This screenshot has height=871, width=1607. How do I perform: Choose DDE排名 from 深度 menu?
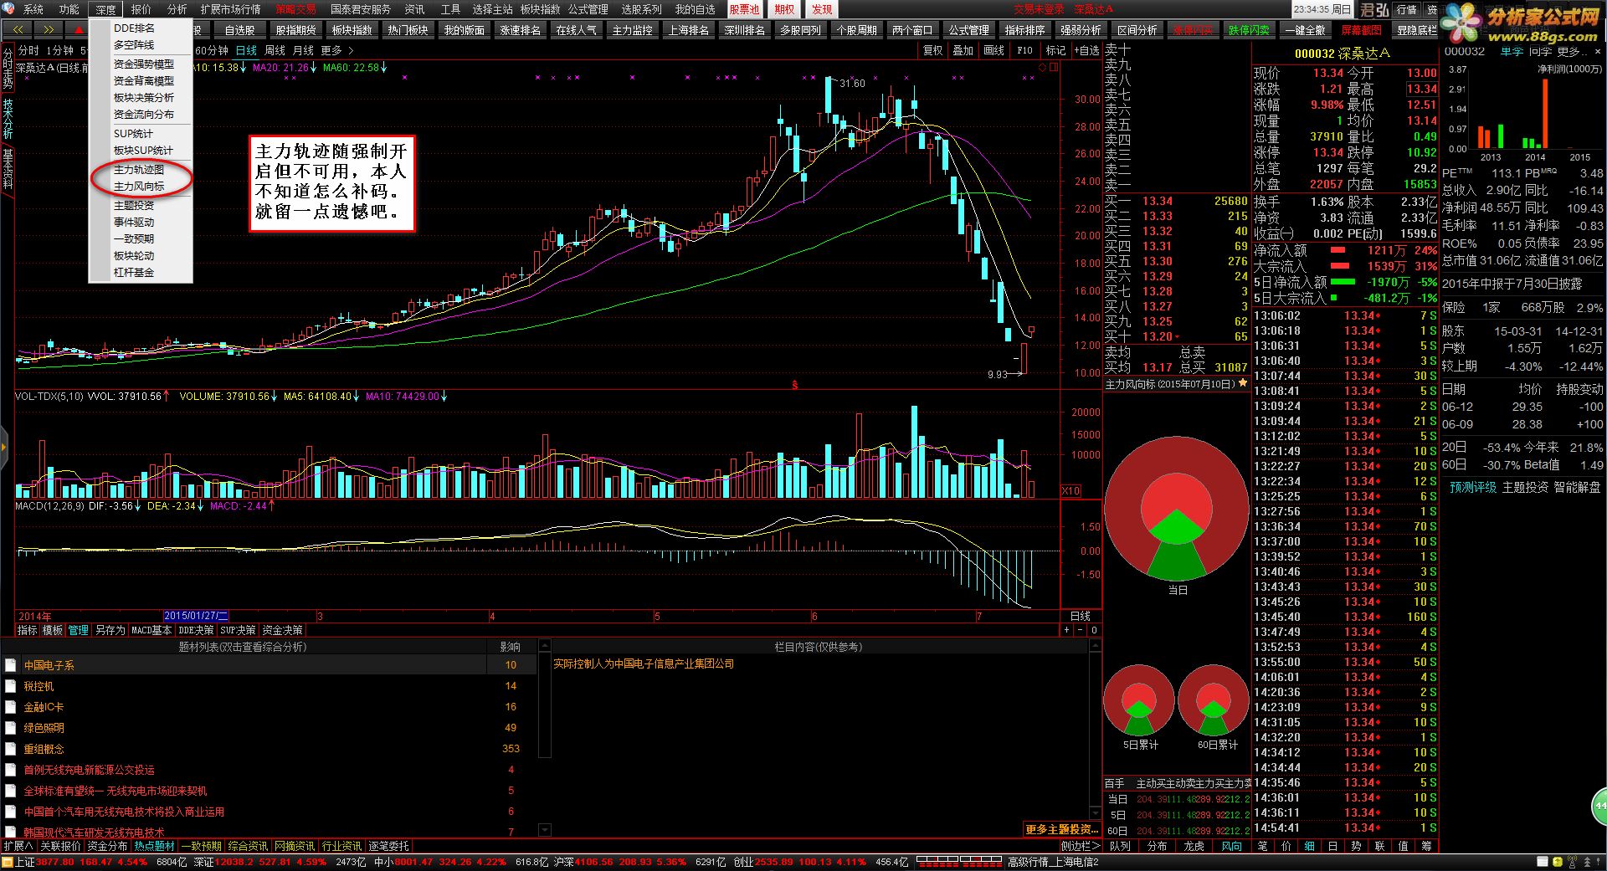tap(134, 28)
